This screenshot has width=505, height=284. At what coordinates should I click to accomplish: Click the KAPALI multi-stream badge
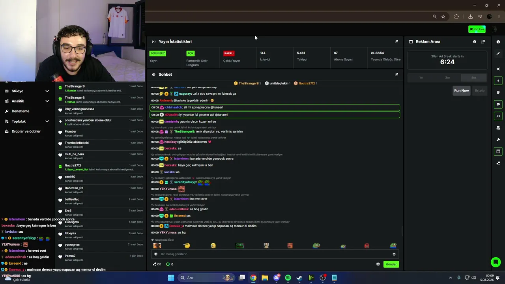pyautogui.click(x=229, y=53)
